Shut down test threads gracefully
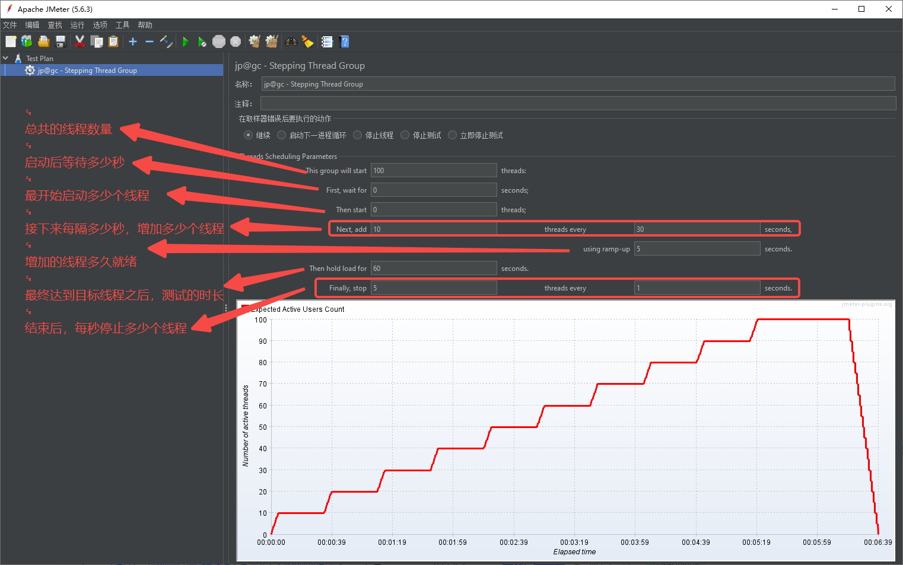 pyautogui.click(x=236, y=42)
